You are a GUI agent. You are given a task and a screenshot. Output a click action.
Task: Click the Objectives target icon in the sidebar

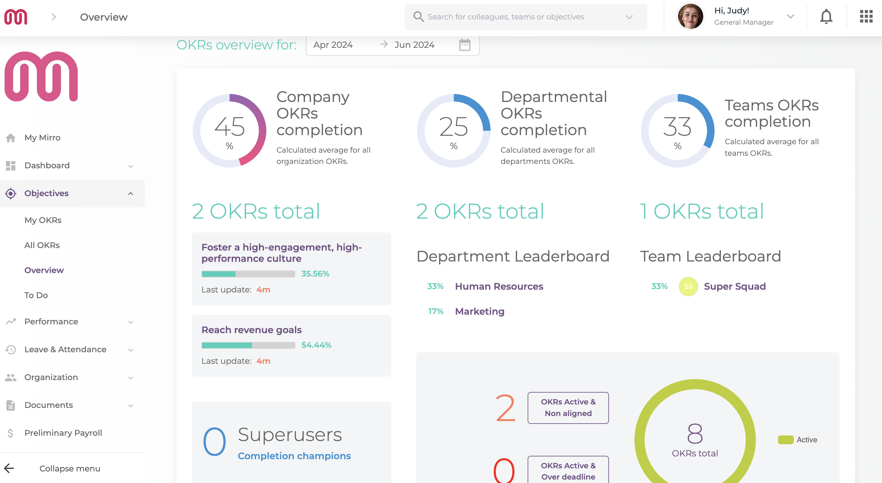pos(11,193)
